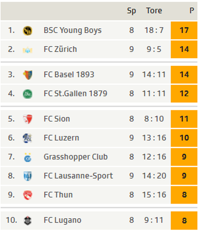Image resolution: width=198 pixels, height=231 pixels.
Task: Click the FC Sion club crest
Action: coord(28,119)
